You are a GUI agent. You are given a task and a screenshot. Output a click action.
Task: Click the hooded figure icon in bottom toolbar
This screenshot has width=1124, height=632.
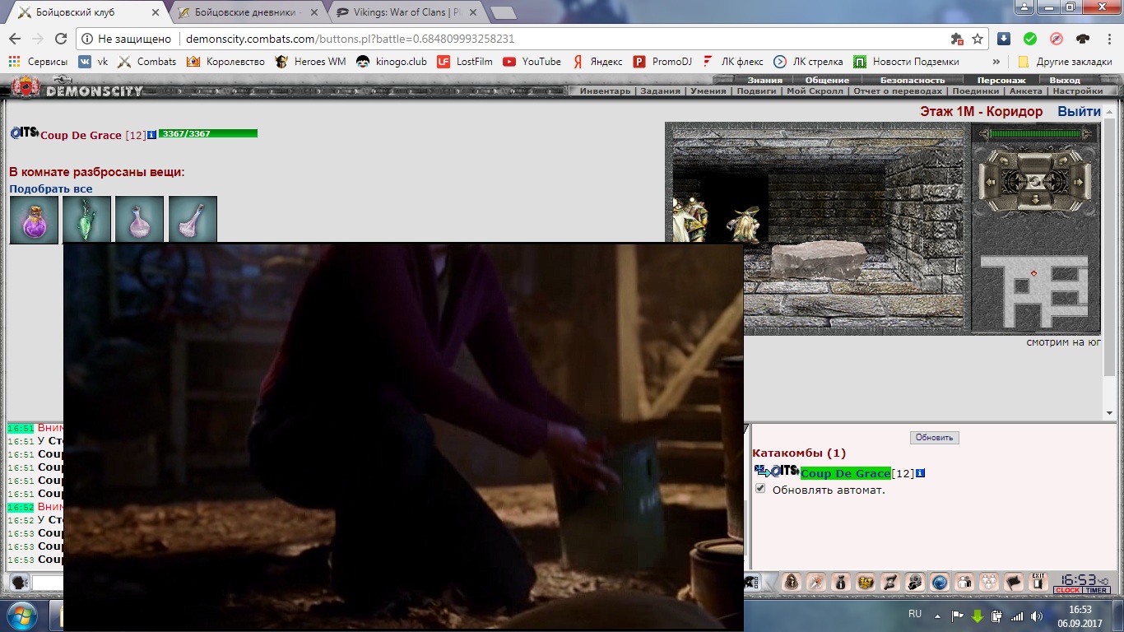click(x=792, y=582)
